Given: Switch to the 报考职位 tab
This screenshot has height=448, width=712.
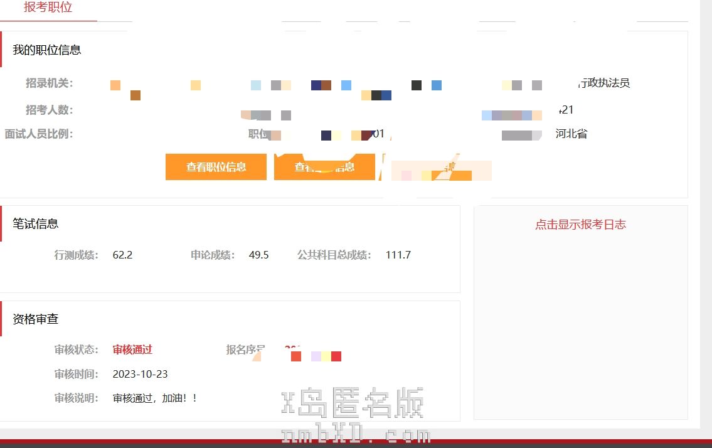Looking at the screenshot, I should pos(48,8).
